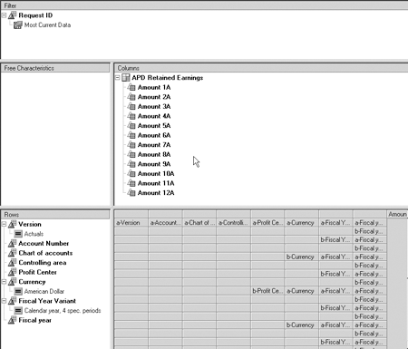Collapse the Version row node
The image size is (408, 349).
tap(4, 224)
